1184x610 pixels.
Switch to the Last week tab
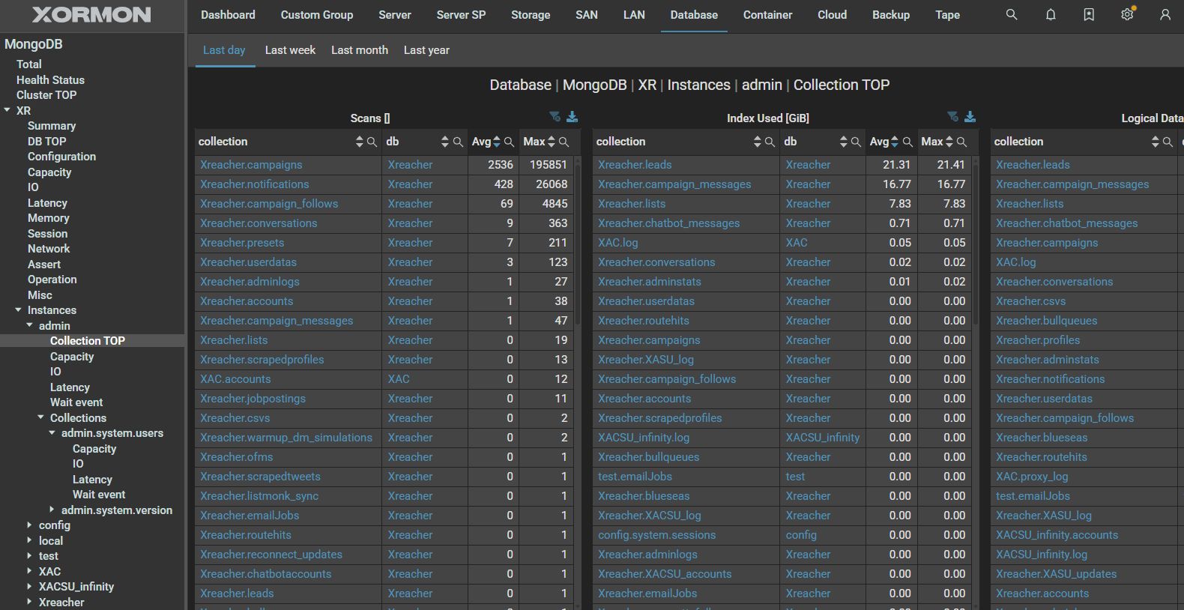pyautogui.click(x=290, y=50)
